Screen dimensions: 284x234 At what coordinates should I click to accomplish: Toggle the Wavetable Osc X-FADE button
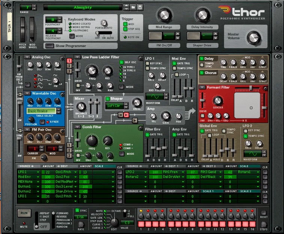point(42,122)
